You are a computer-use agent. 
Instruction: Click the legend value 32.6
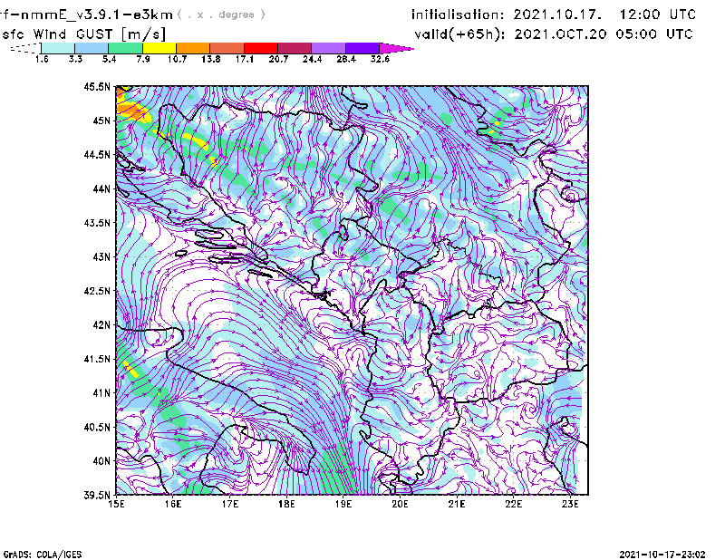(380, 59)
